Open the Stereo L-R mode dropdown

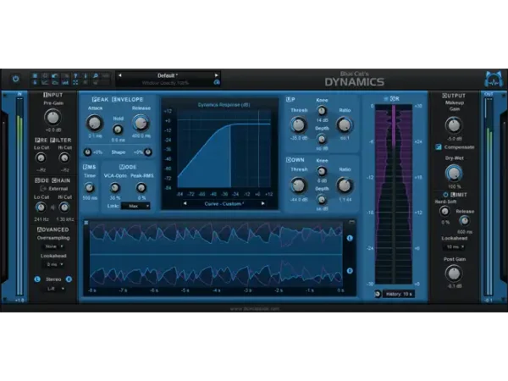click(54, 289)
